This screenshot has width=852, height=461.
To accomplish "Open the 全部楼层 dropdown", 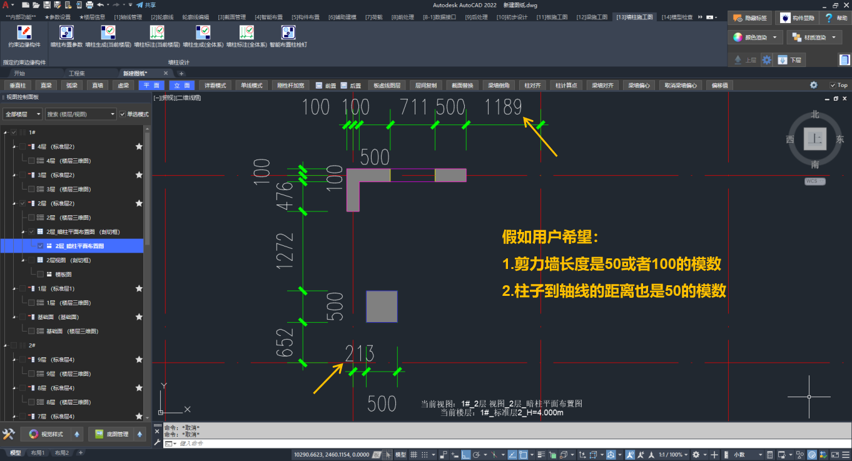I will [23, 114].
